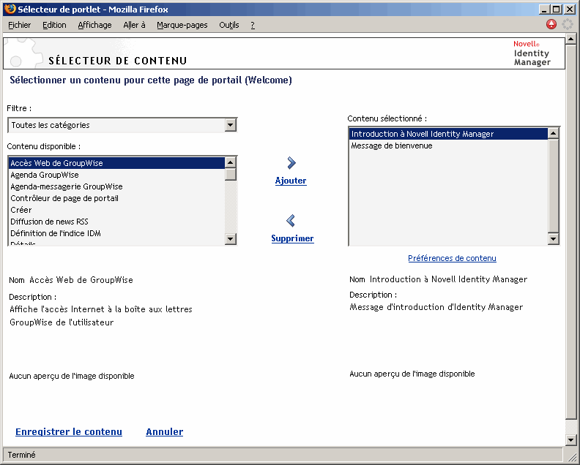Open the Affichage menu
The image size is (580, 465).
pos(94,25)
